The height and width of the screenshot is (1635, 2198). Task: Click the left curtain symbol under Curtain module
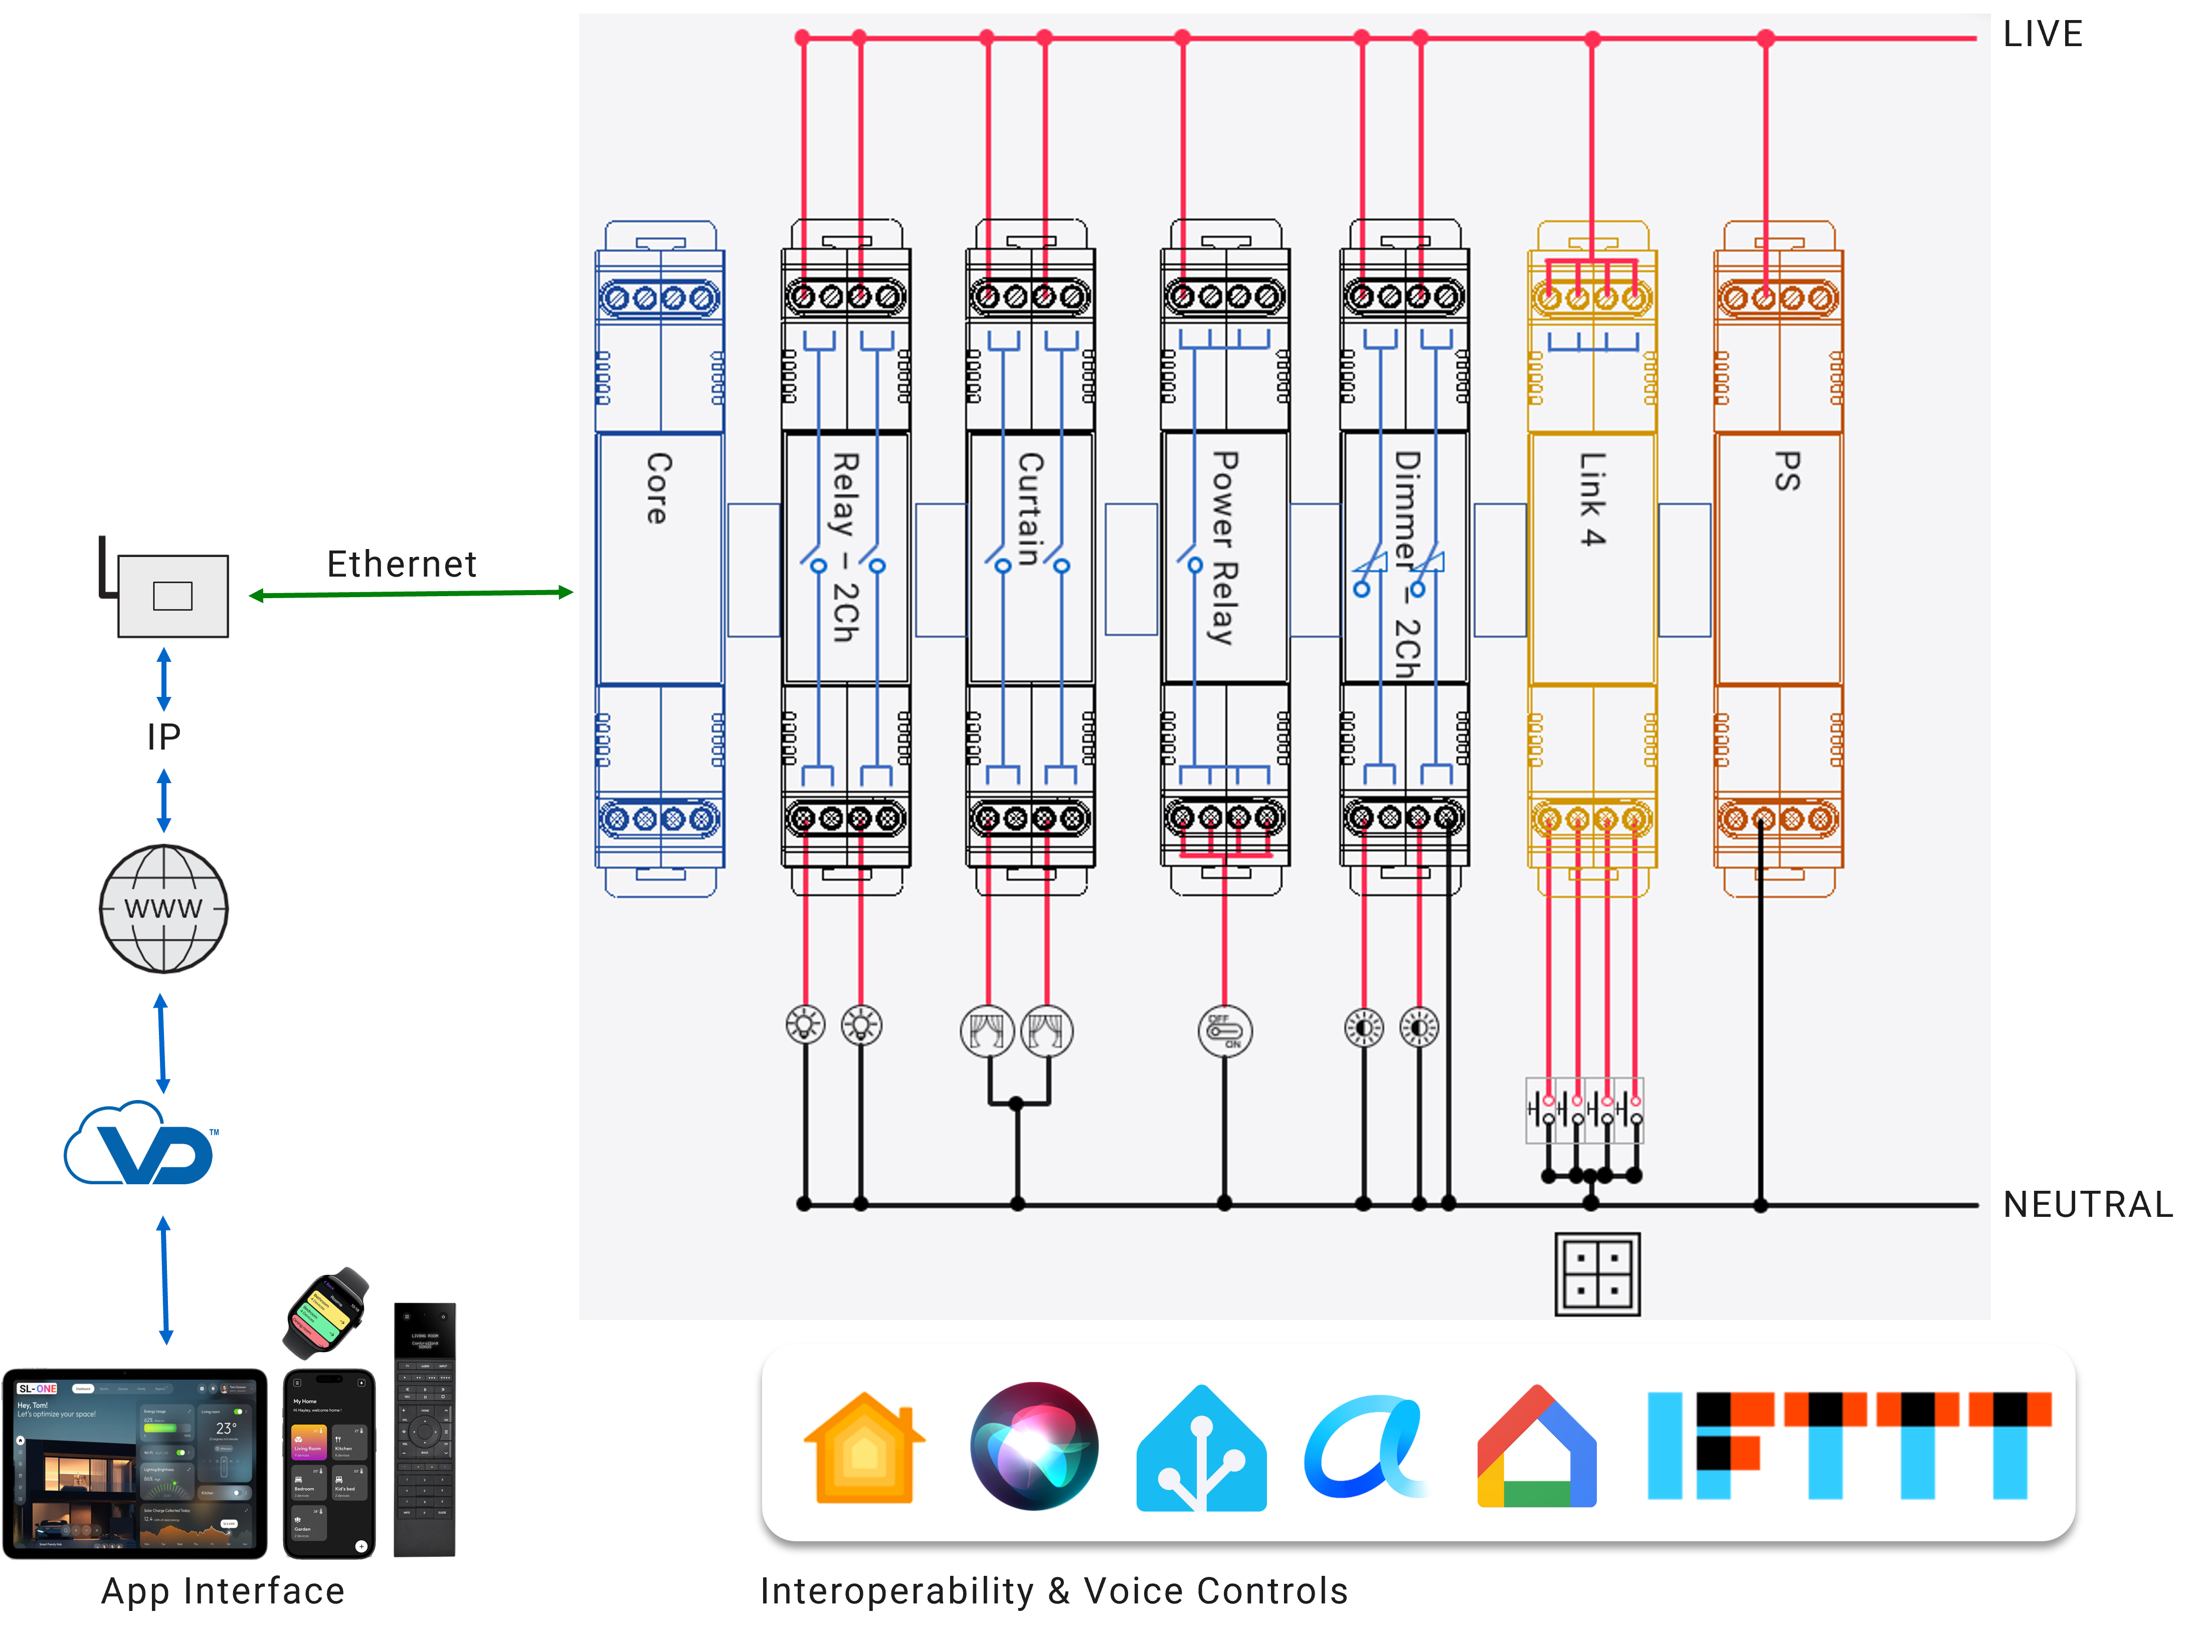pyautogui.click(x=987, y=1031)
